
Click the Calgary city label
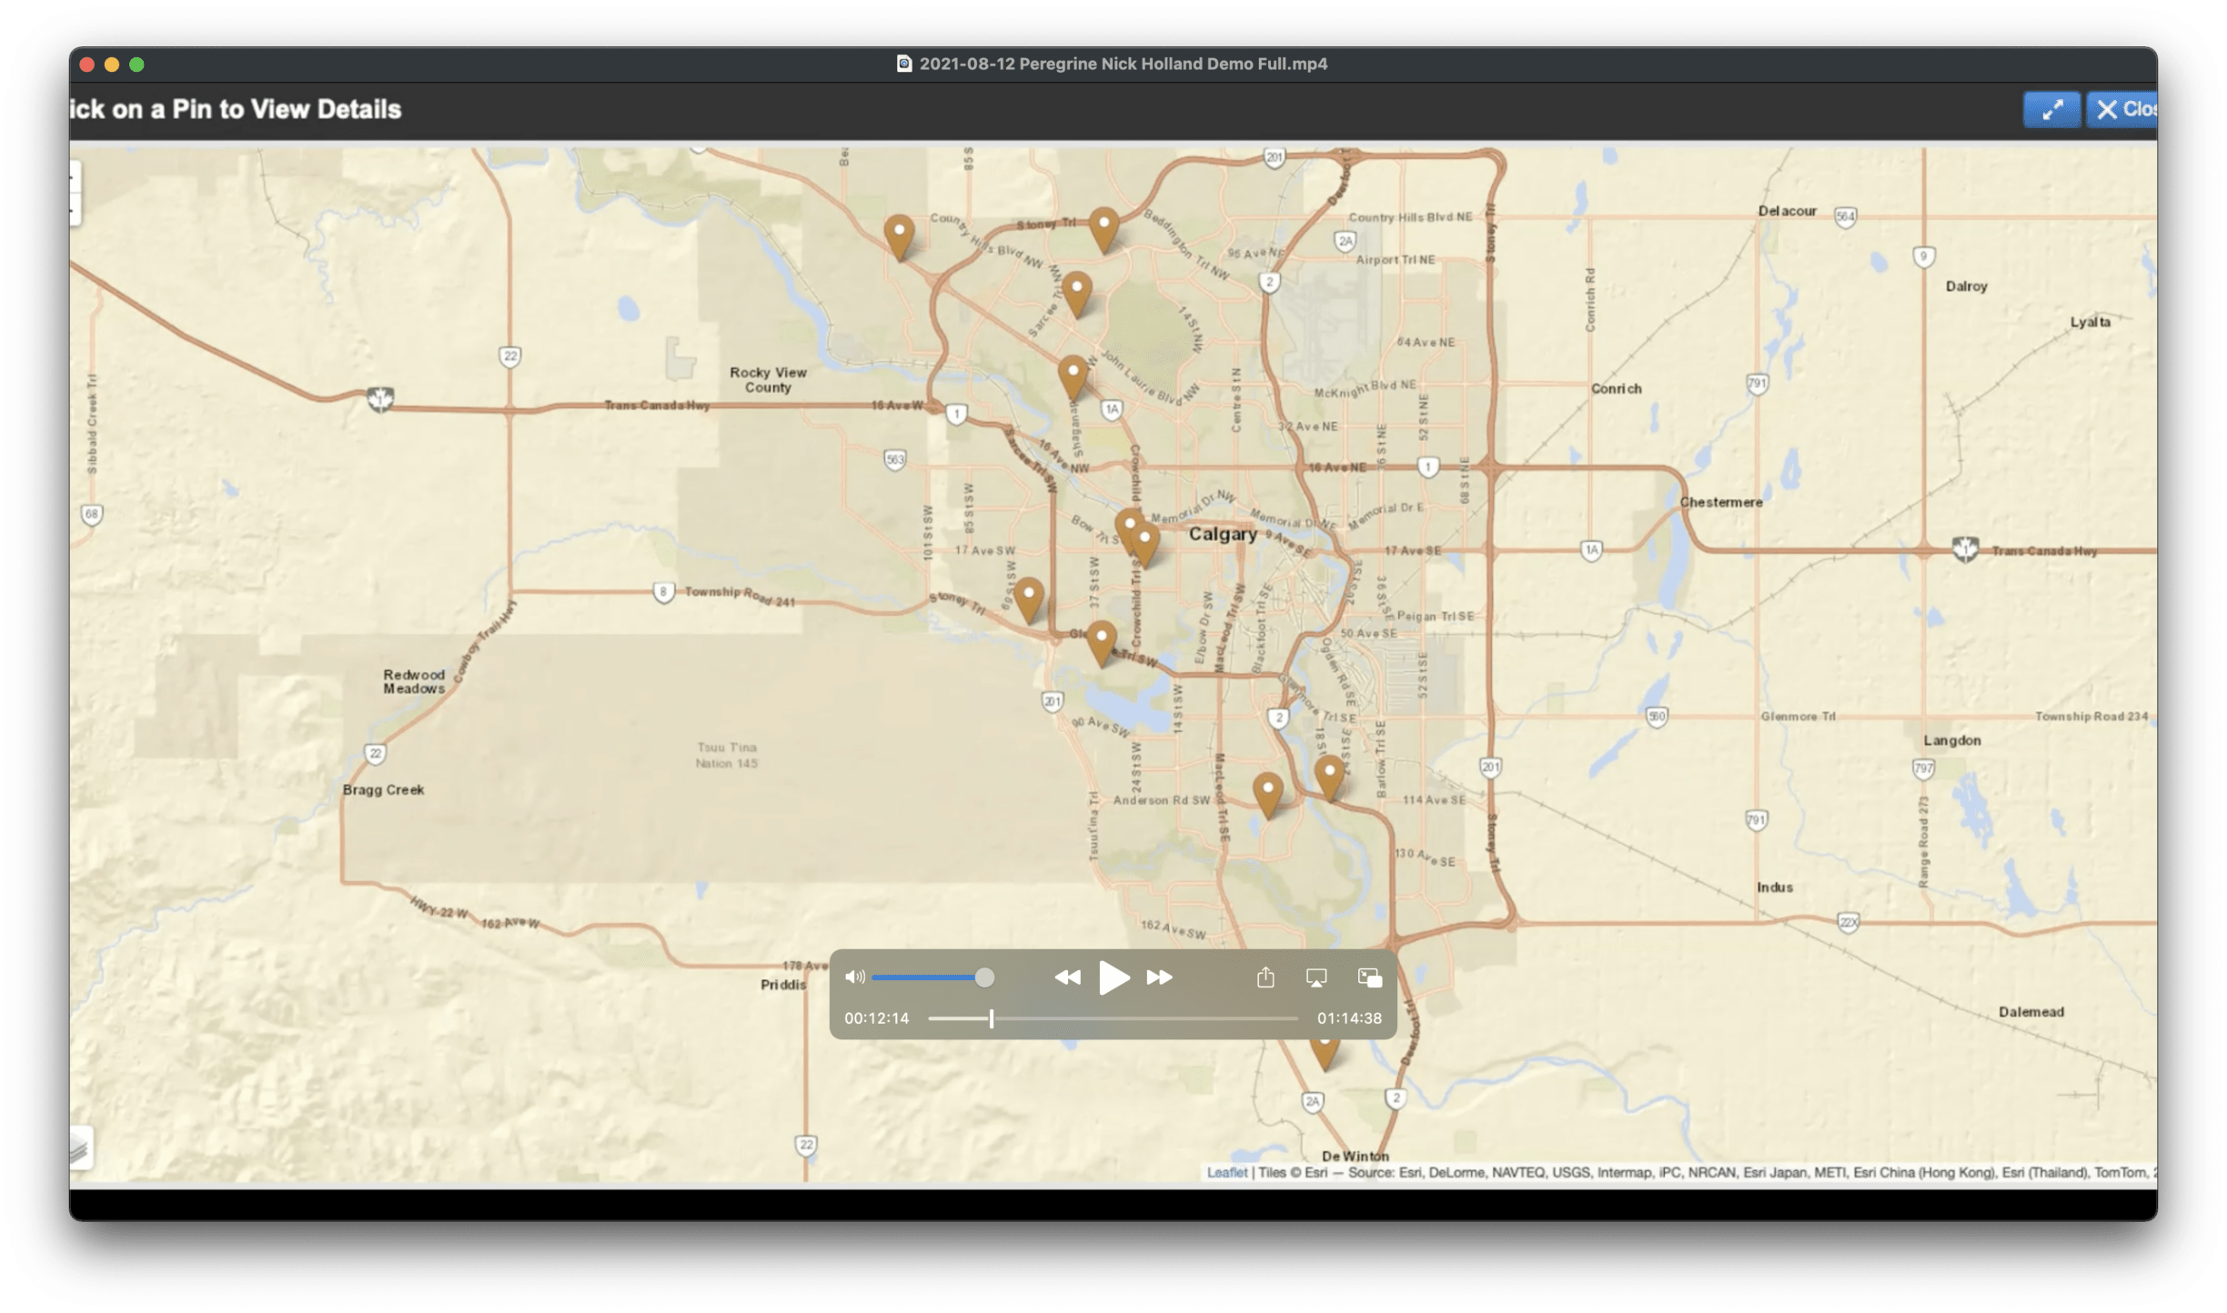1223,534
